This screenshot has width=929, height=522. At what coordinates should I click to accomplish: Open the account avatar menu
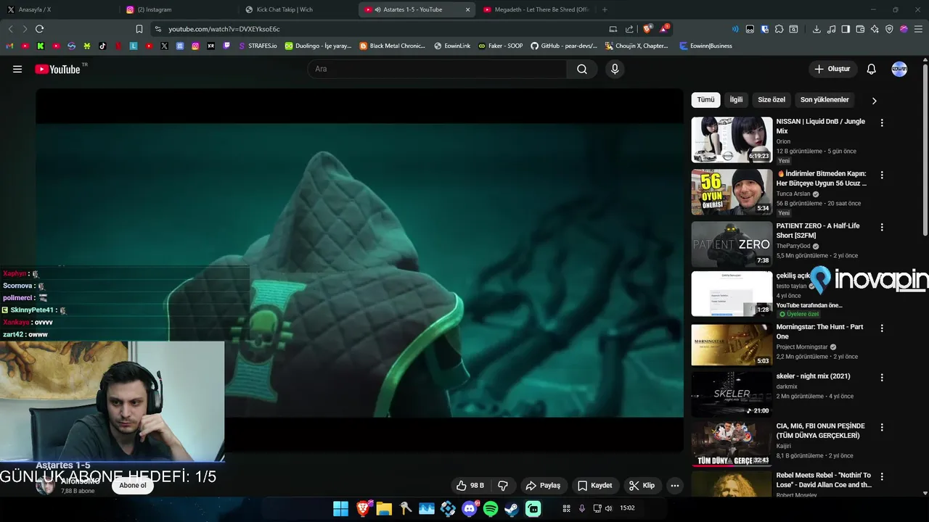click(x=899, y=69)
